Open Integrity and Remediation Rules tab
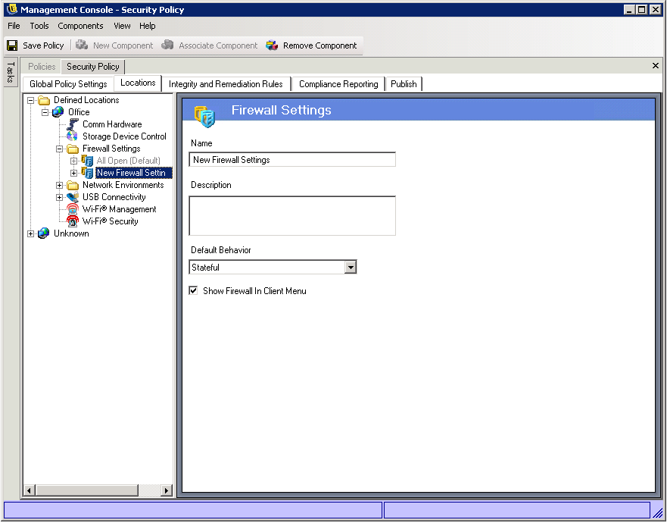667x523 pixels. point(226,84)
